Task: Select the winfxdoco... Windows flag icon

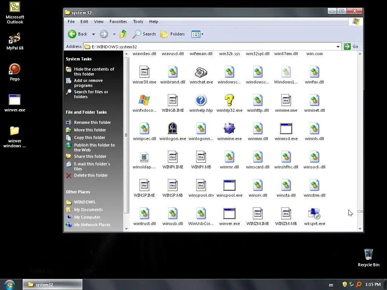Action: (x=144, y=100)
